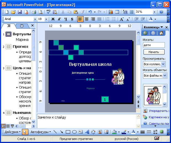Align text to the left
Image resolution: width=171 pixels, height=143 pixels.
[x=80, y=19]
